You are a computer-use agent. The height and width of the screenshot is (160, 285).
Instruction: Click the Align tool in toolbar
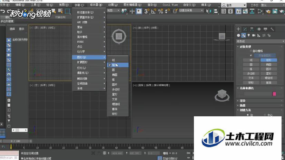pos(215,11)
